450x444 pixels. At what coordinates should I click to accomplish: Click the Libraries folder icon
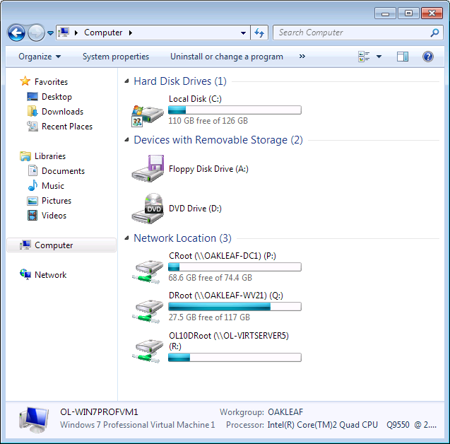25,156
